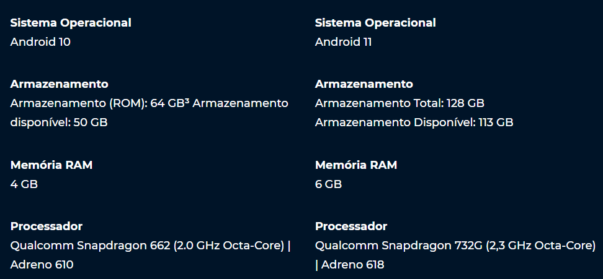Click the Processador heading above Snapdragon 732G

click(351, 226)
